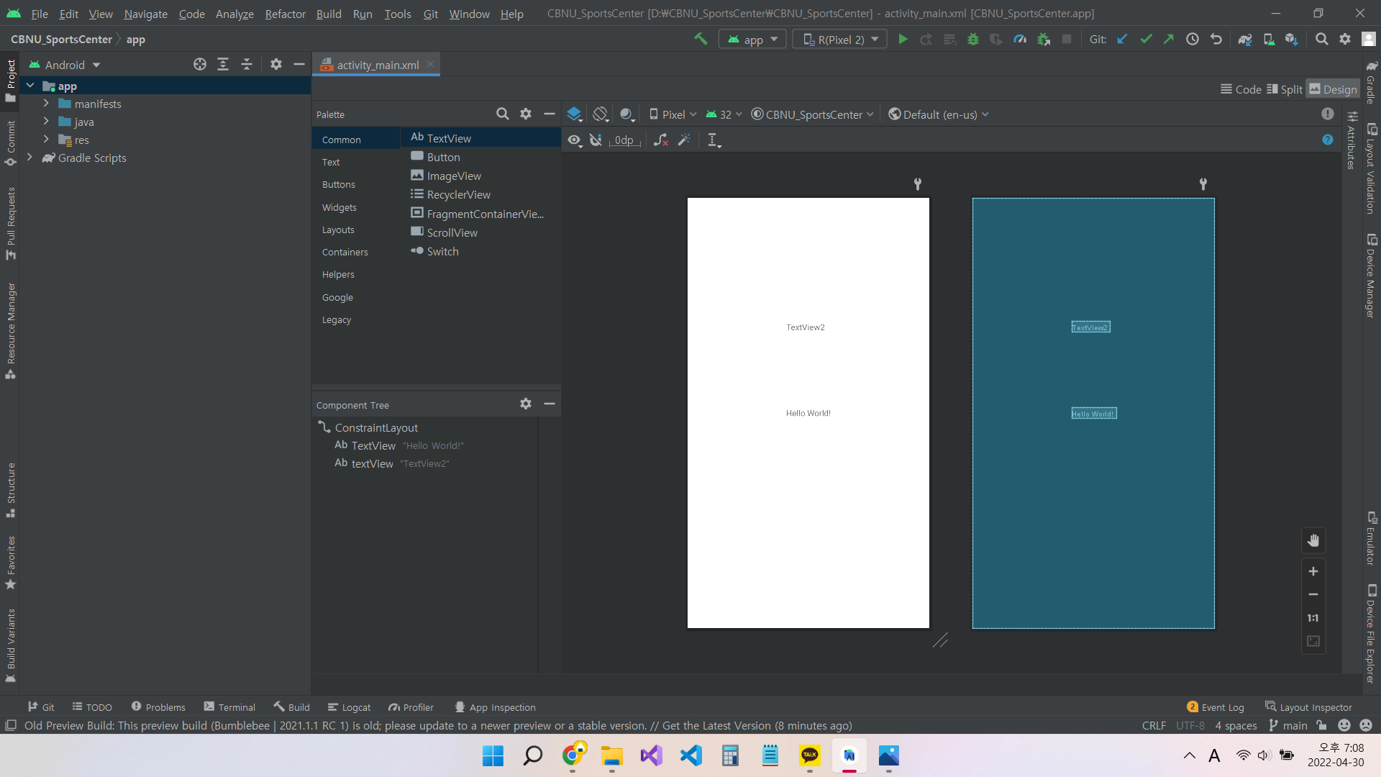
Task: Click the Debug app bug icon
Action: click(x=973, y=40)
